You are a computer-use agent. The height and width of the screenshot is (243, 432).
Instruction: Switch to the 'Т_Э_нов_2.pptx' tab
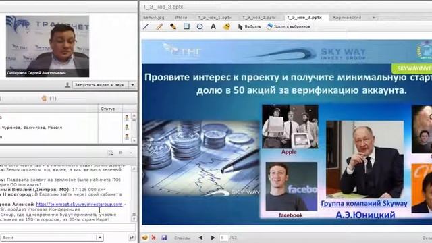click(259, 18)
